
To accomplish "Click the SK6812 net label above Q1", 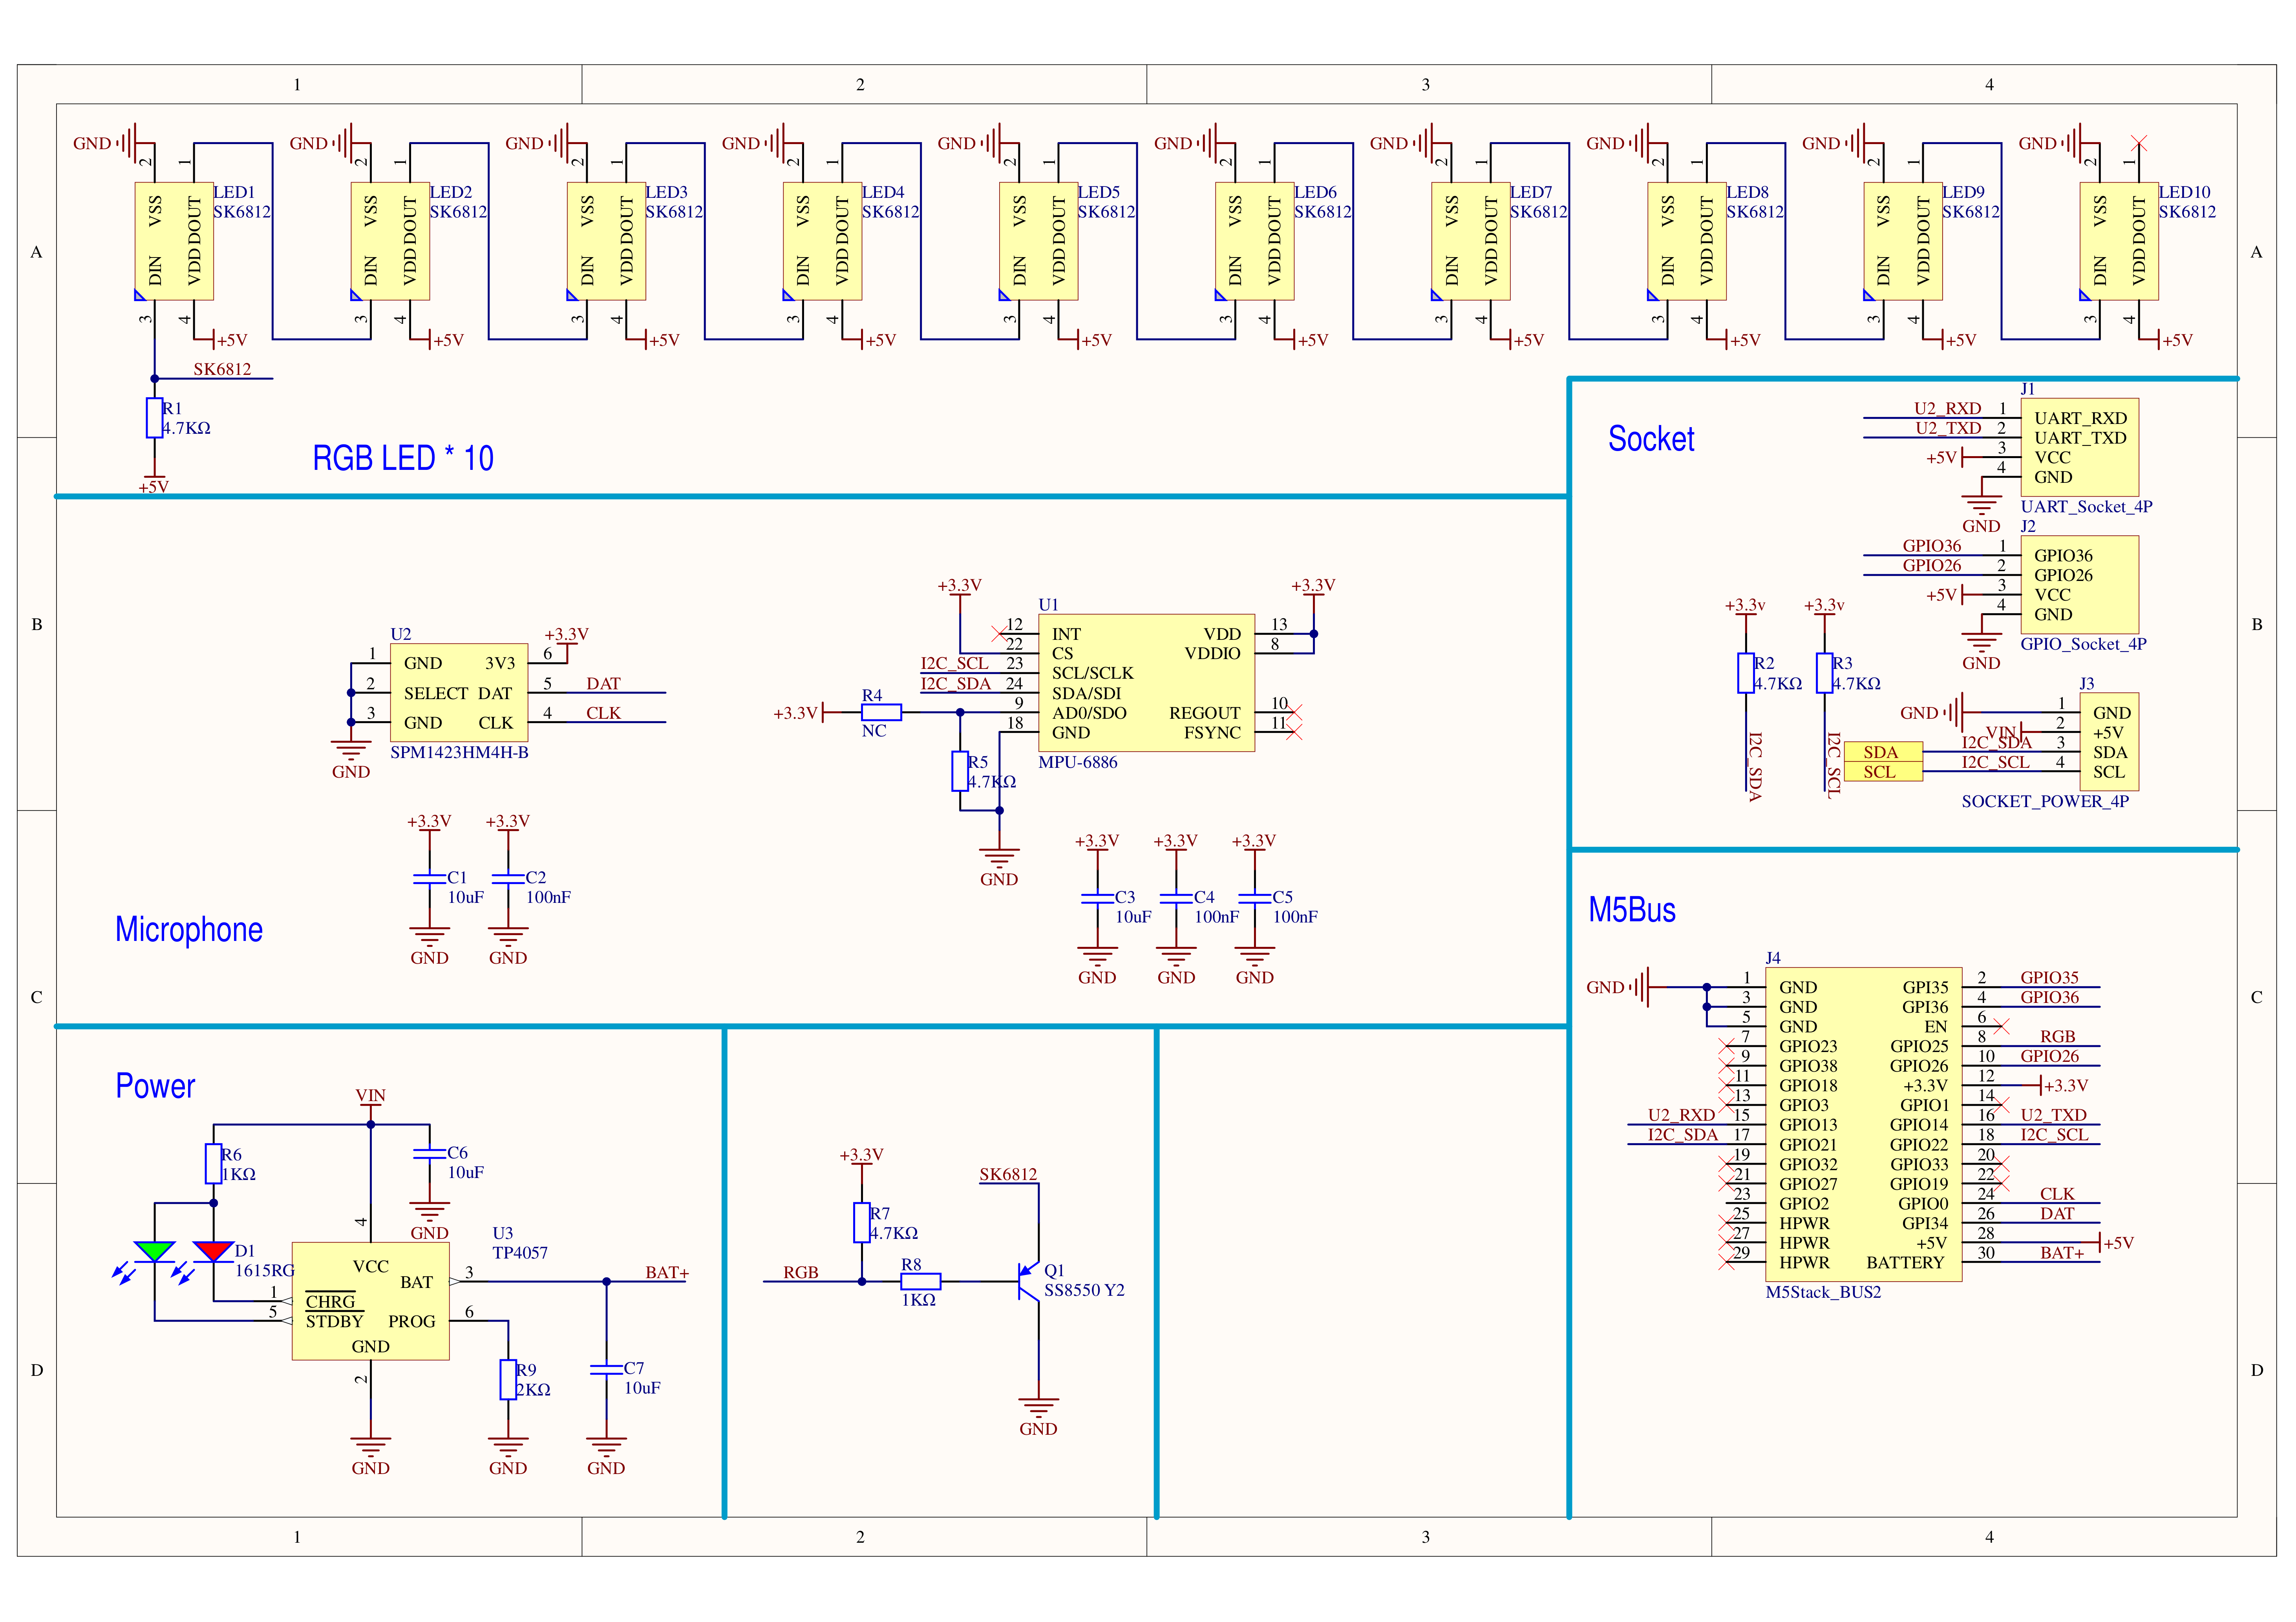I will 1008,1174.
